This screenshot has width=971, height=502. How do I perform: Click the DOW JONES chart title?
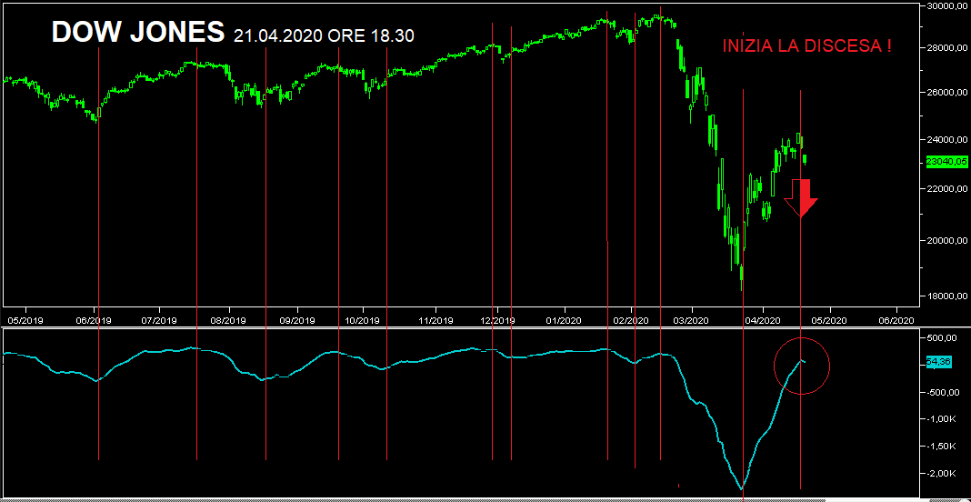tap(138, 32)
